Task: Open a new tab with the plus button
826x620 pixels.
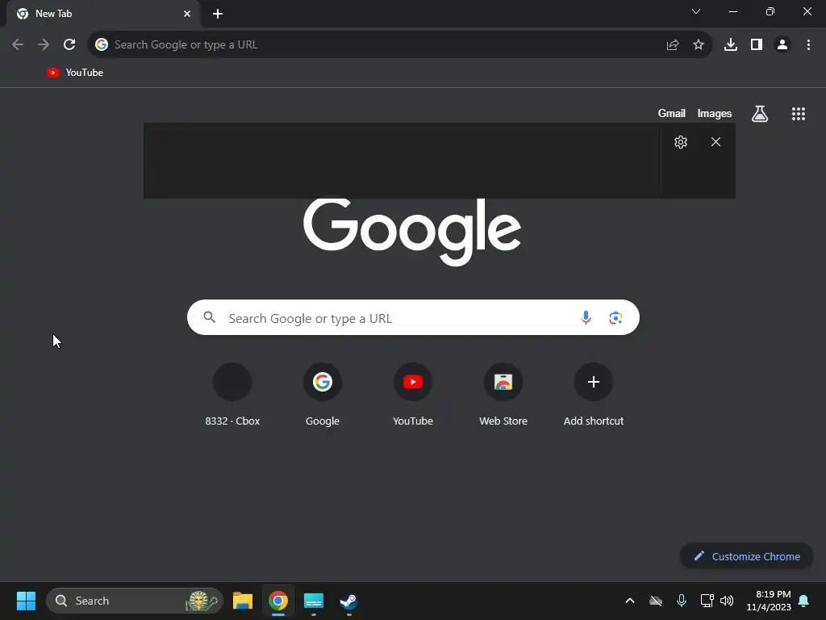Action: pos(218,14)
